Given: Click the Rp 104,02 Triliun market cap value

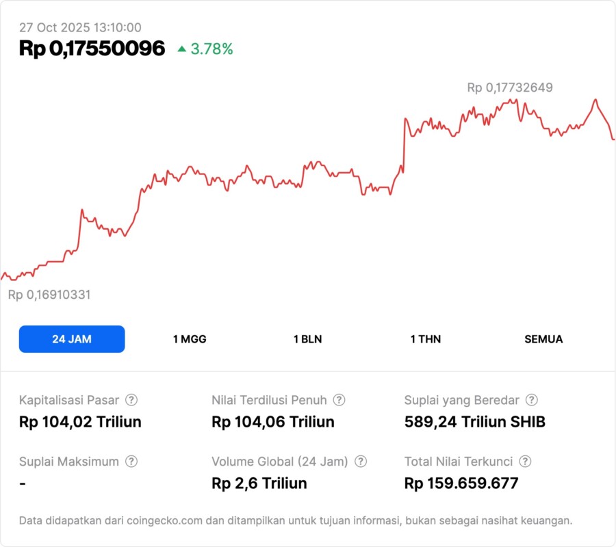Looking at the screenshot, I should pos(80,422).
